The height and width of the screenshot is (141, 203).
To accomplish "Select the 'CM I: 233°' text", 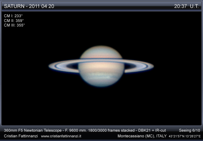I will tap(13, 16).
